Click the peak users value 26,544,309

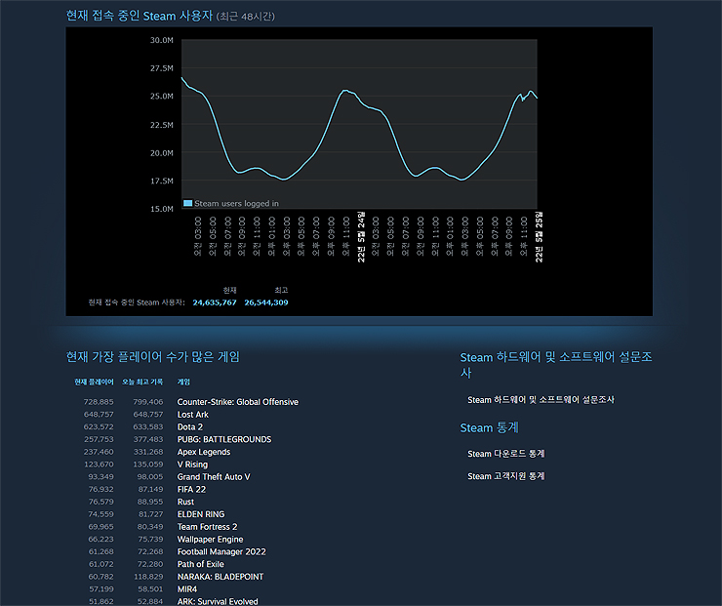pyautogui.click(x=266, y=303)
